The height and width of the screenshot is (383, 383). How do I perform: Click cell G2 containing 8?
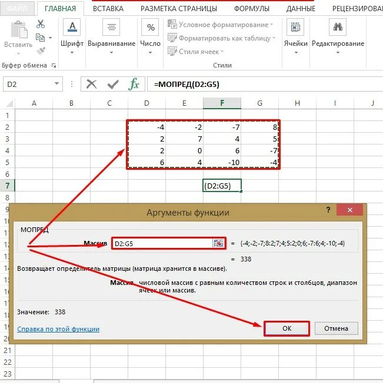tap(259, 127)
